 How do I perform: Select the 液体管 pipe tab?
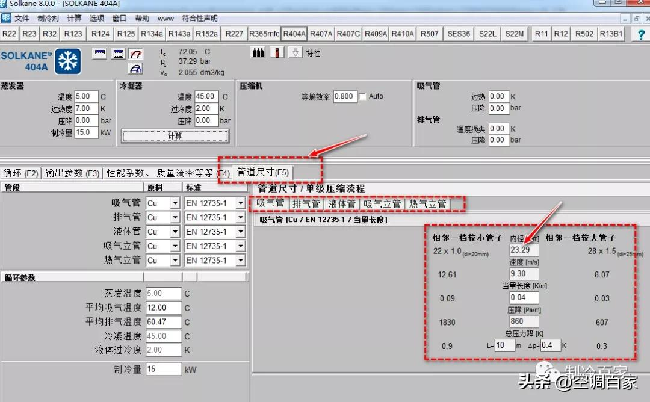342,203
